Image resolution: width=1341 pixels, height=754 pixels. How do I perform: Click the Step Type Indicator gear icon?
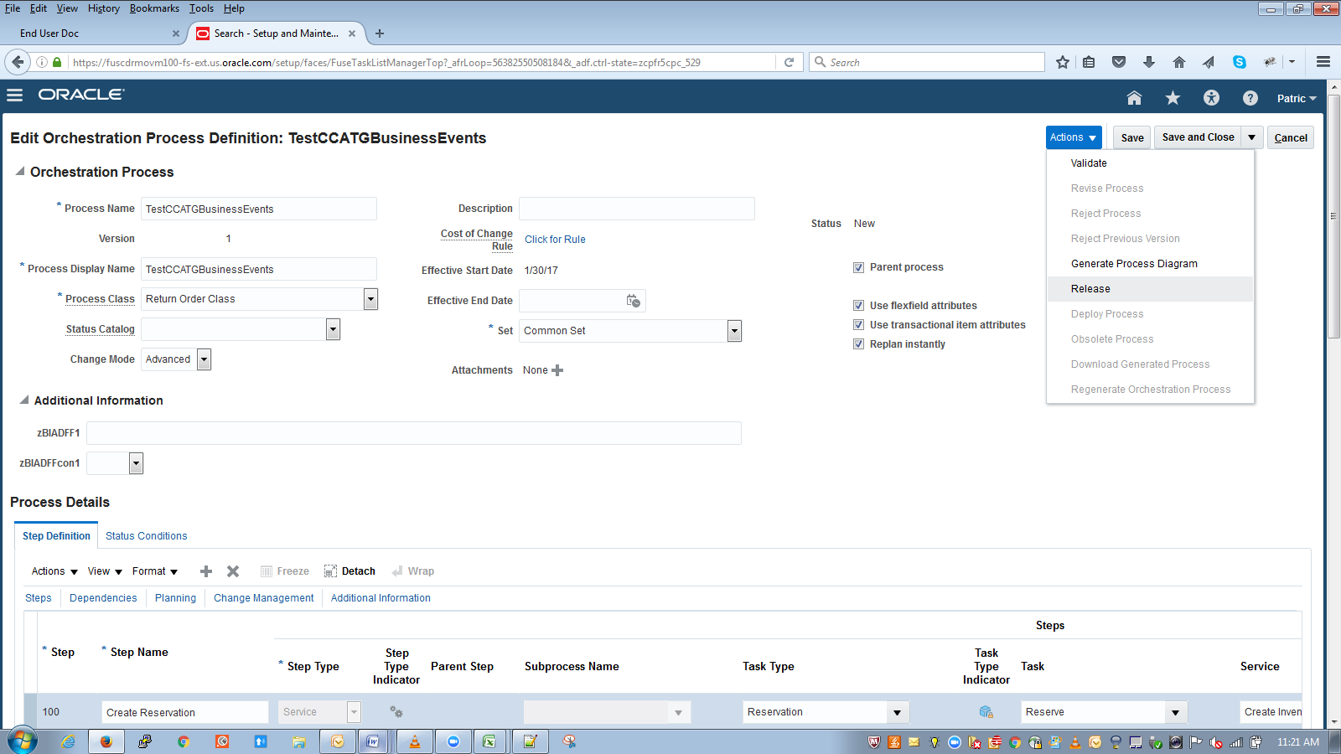(396, 712)
